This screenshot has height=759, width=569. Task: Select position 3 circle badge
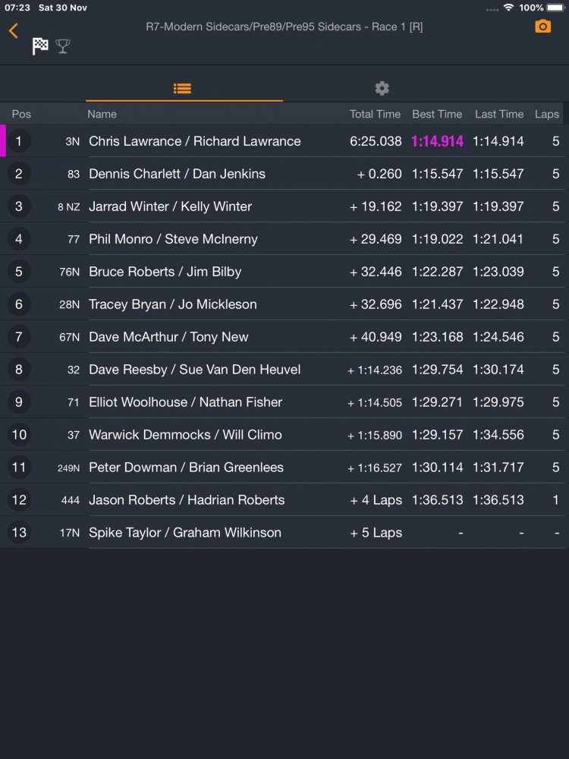[x=19, y=206]
